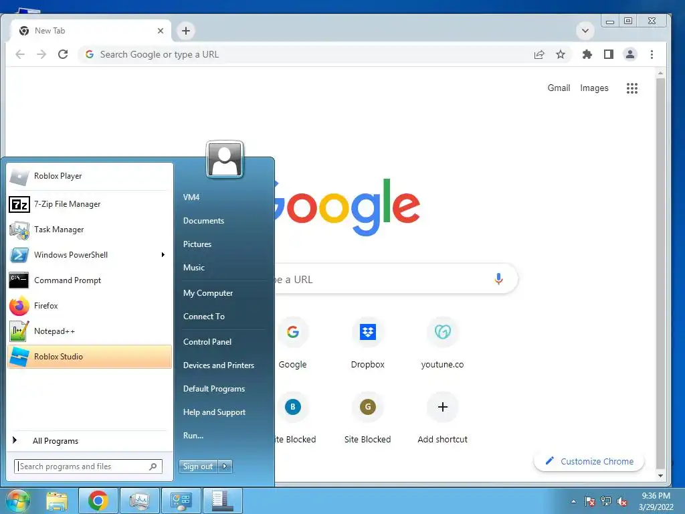This screenshot has width=685, height=514.
Task: Click the Sign out button
Action: [x=198, y=466]
